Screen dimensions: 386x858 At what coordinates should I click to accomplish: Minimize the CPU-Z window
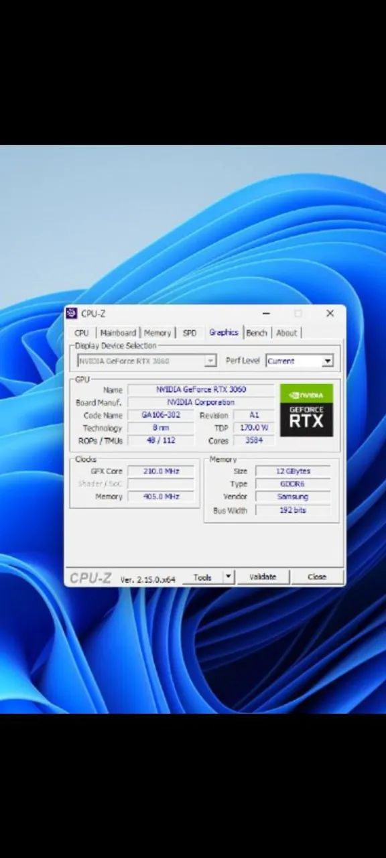point(266,314)
